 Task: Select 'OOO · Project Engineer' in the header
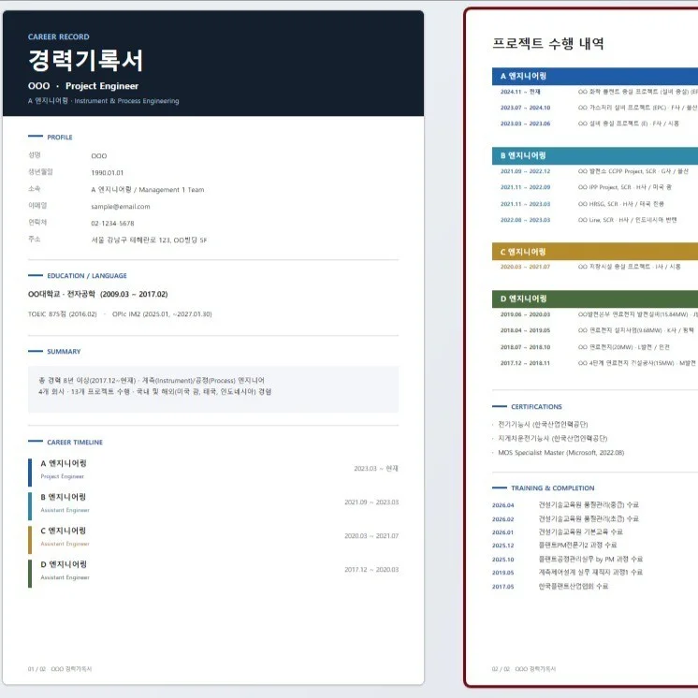click(x=83, y=86)
